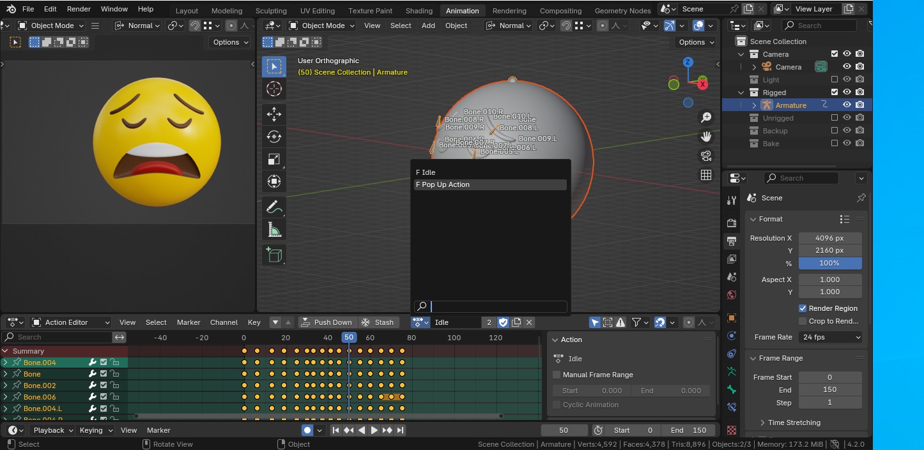
Task: Click the fake user shield for Idle action
Action: (503, 322)
